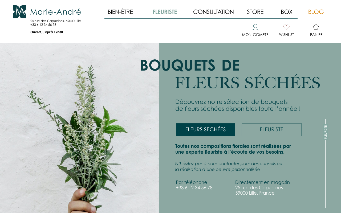
Task: Click the dried herb bouquet image
Action: pyautogui.click(x=79, y=128)
